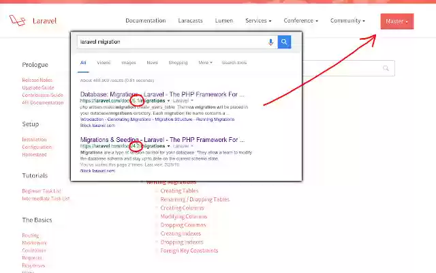The width and height of the screenshot is (436, 273).
Task: Expand the Conference menu
Action: (300, 20)
